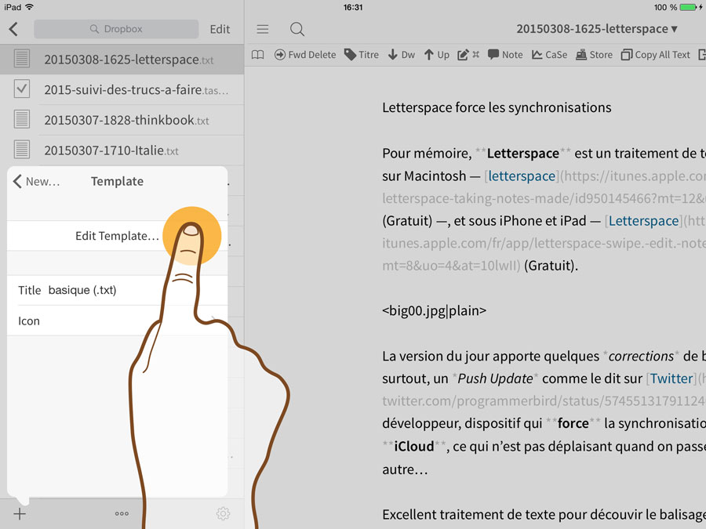Tap the <big00.jpg|plain> tag line
This screenshot has height=529, width=706.
tap(434, 311)
